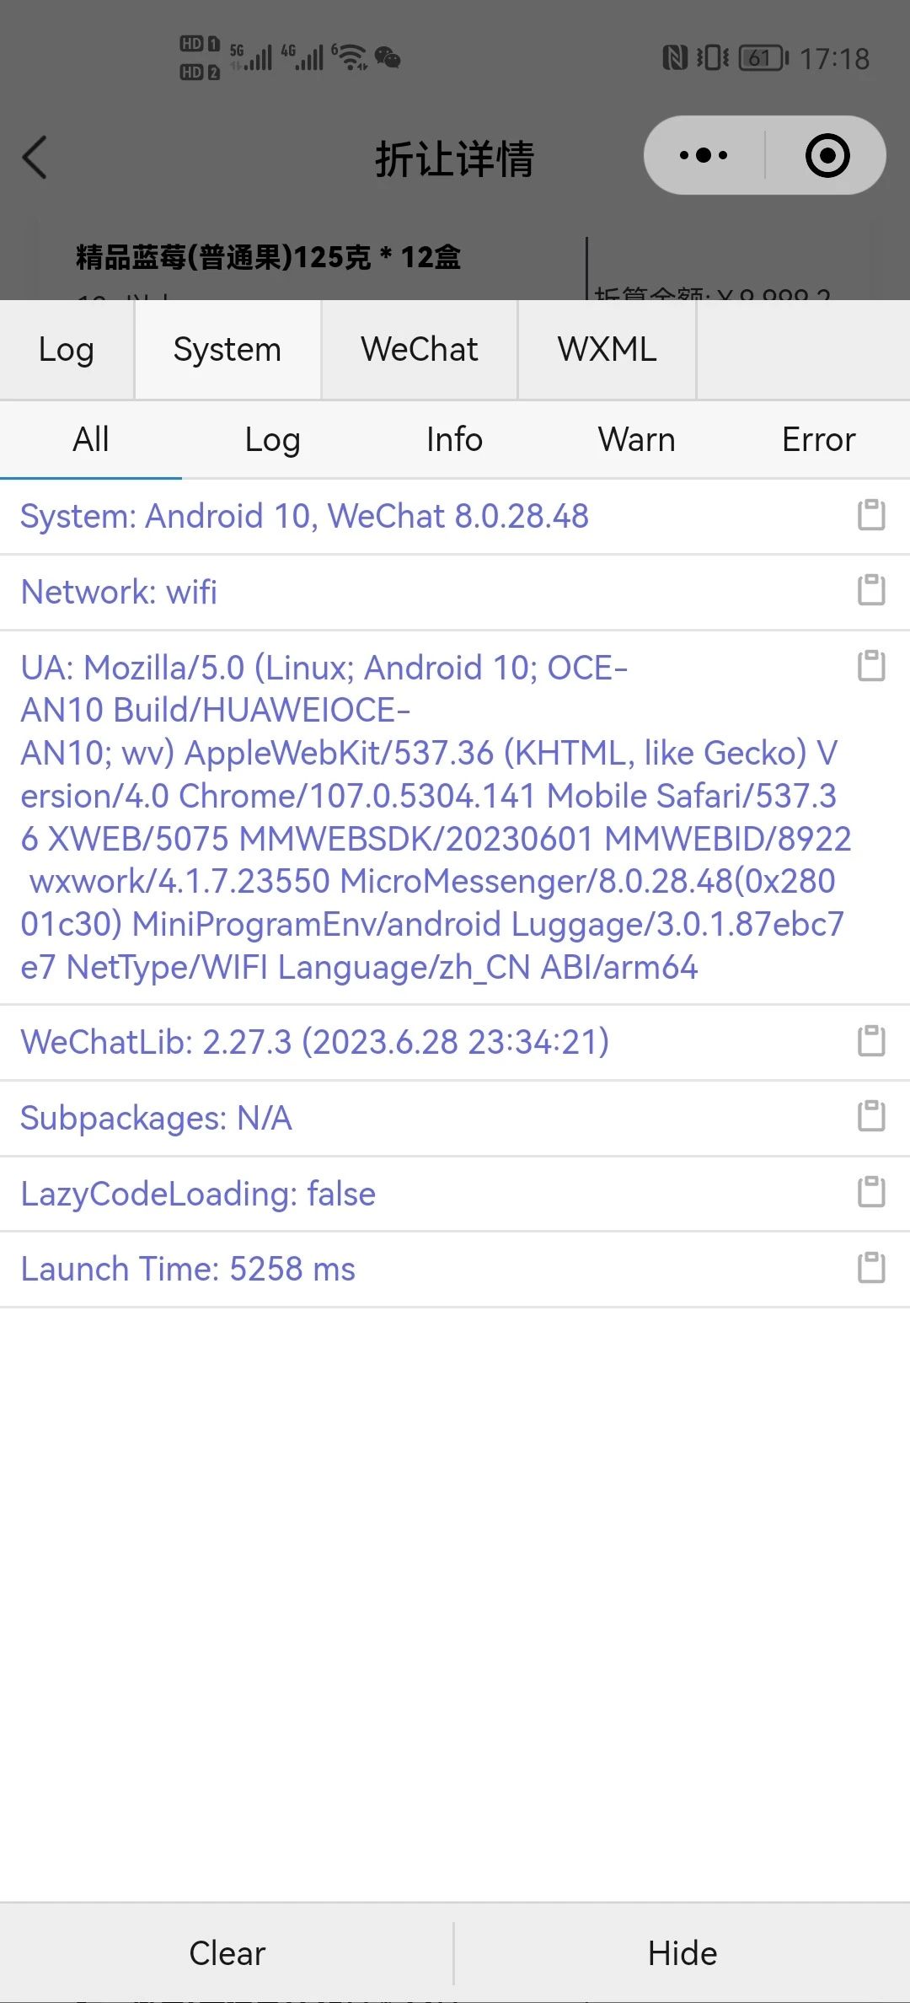Filter logs by Warn level

point(637,439)
